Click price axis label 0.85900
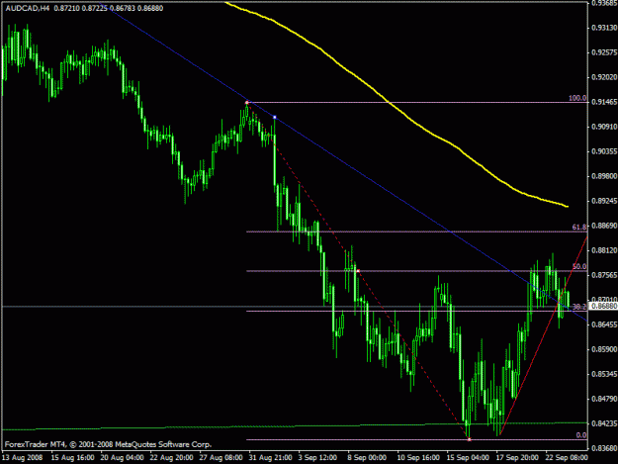The image size is (618, 464). tap(604, 349)
